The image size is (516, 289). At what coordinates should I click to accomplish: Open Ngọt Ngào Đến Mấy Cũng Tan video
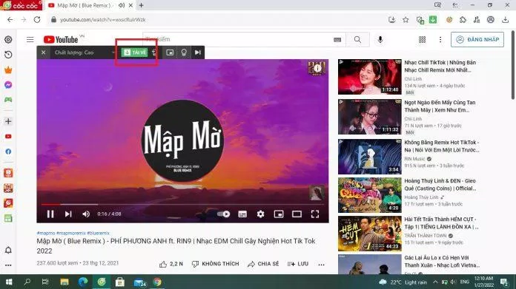(x=369, y=117)
